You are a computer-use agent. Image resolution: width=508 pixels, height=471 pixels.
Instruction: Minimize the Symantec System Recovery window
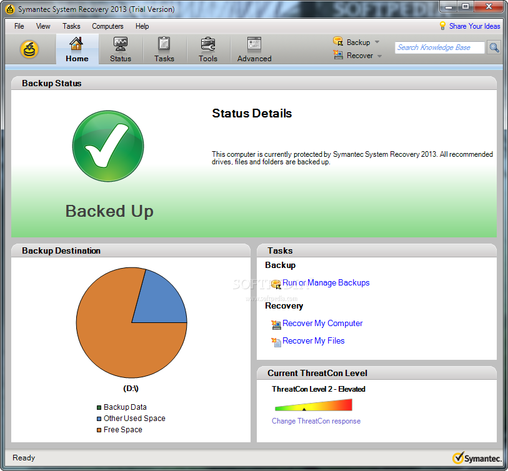[449, 6]
